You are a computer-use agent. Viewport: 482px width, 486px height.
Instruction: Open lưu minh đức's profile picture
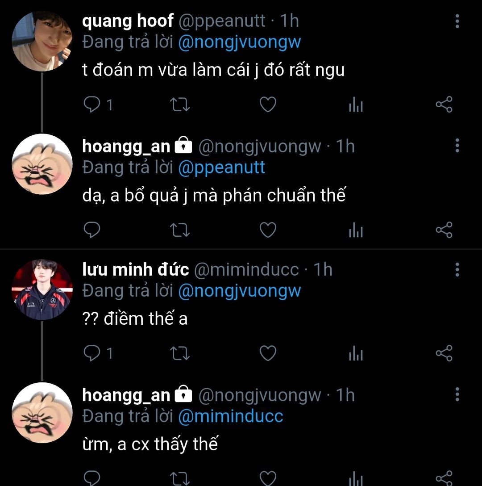point(42,290)
